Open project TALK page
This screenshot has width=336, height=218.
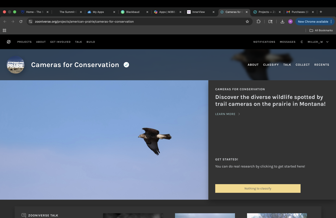[x=287, y=65]
